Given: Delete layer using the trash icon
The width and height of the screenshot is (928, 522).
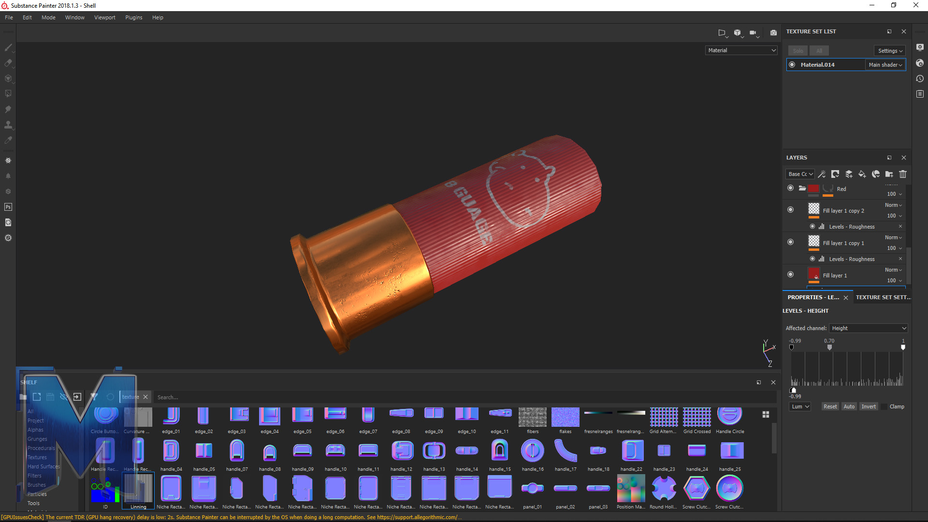Looking at the screenshot, I should (x=903, y=174).
